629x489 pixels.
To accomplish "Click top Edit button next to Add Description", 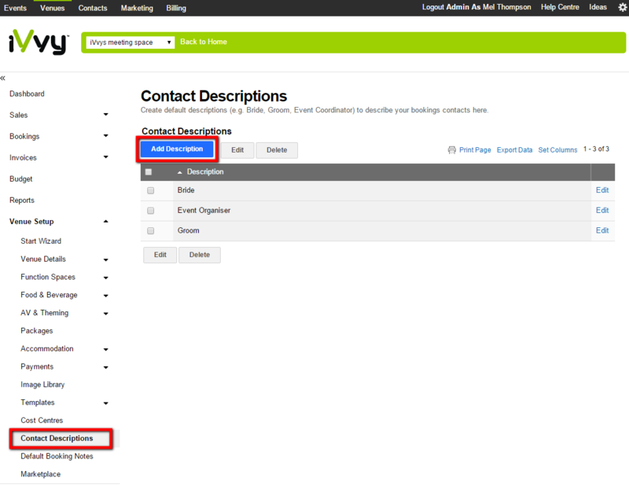I will (237, 150).
